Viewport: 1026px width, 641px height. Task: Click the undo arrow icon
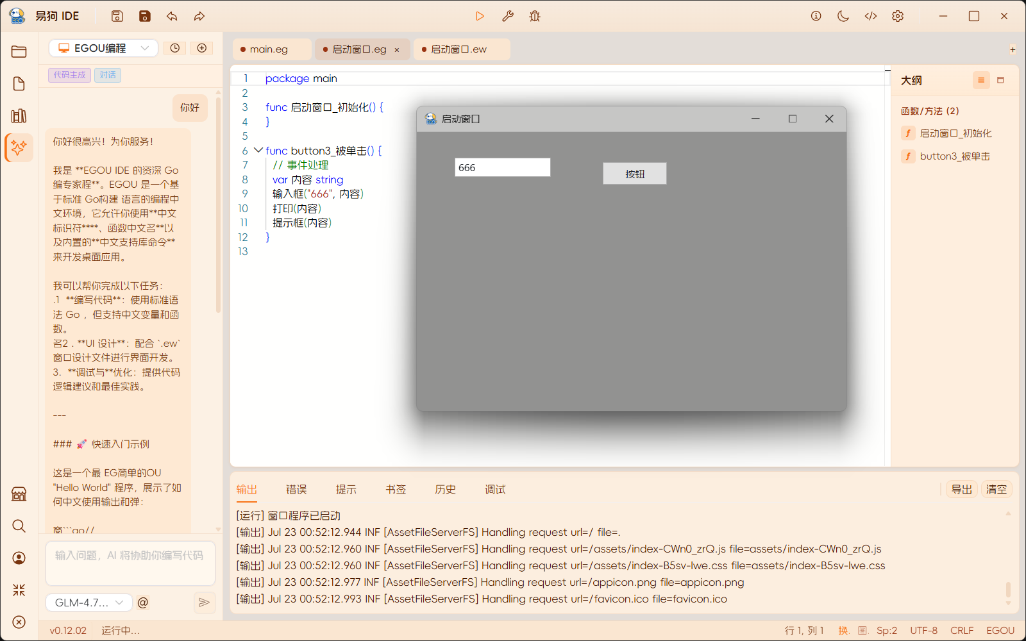pyautogui.click(x=172, y=16)
